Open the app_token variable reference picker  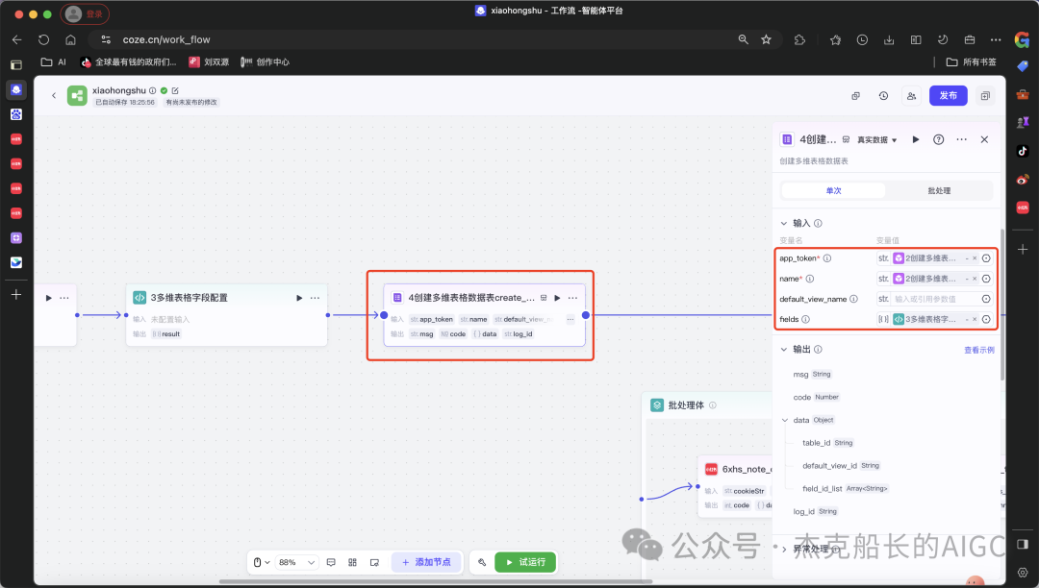coord(986,258)
